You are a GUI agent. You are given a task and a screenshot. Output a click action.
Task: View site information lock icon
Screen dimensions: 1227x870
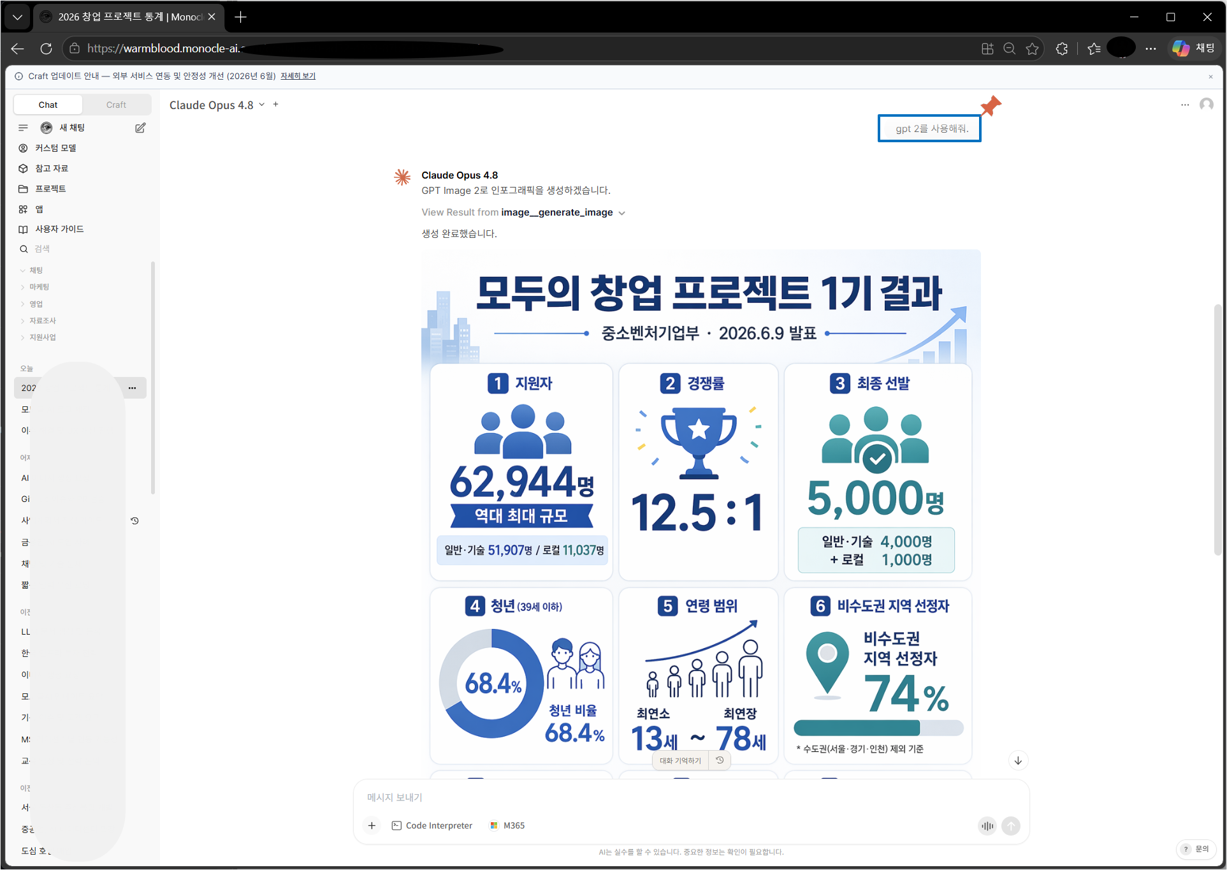tap(75, 48)
